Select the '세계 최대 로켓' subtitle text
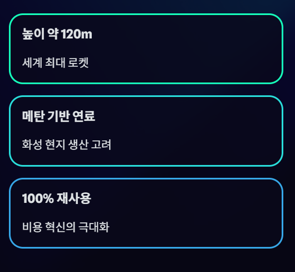 coord(55,62)
